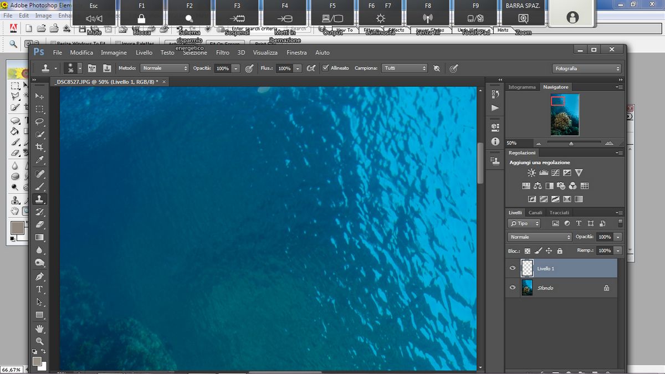Select the History Brush tool
Screen dimensions: 665x374
point(39,212)
